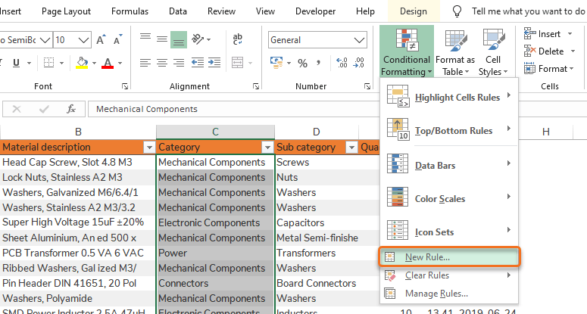Click the Increase Decimal icon
Viewport: 587px width, 314px height.
341,63
